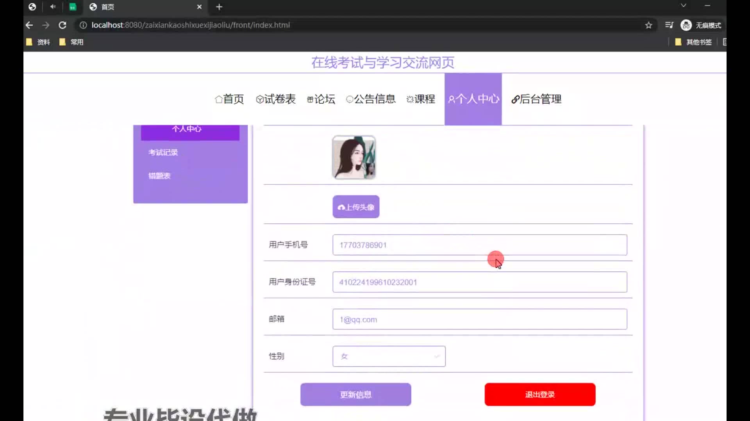The image size is (750, 421).
Task: Open a new browser tab
Action: click(x=219, y=7)
